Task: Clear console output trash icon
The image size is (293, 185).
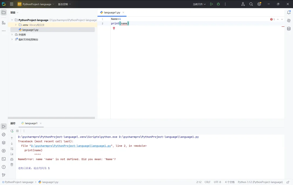Action: (12, 165)
